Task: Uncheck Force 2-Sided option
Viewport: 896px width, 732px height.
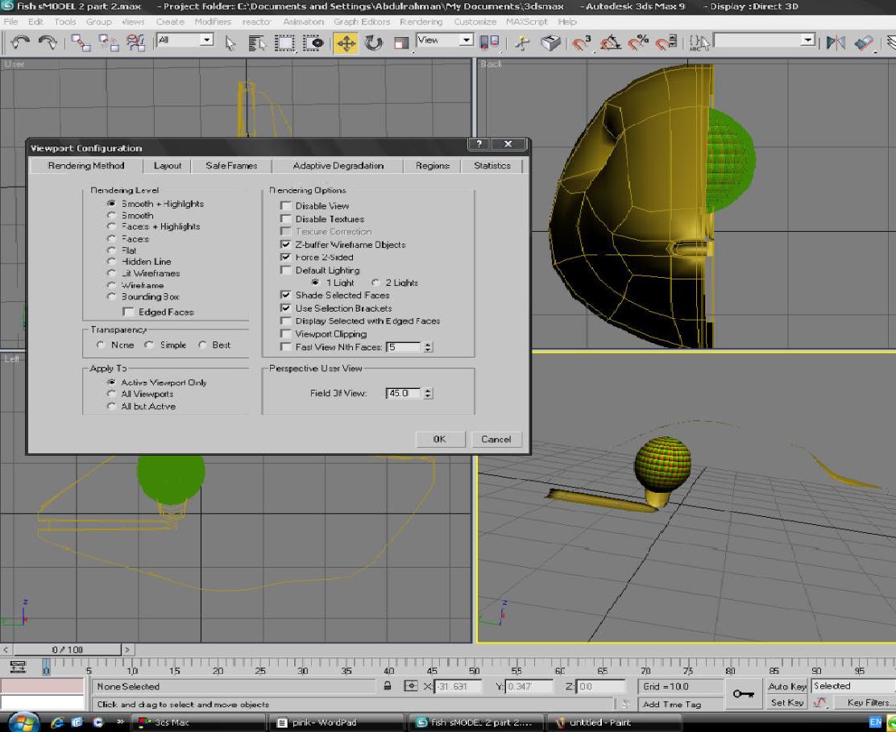Action: pos(286,257)
